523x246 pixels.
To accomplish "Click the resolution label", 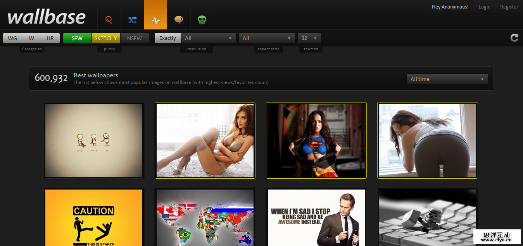I will 197,49.
